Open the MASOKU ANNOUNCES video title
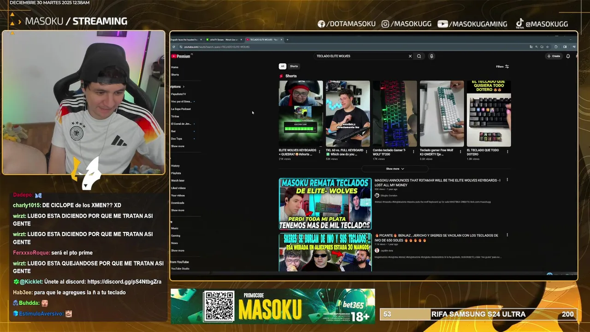The height and width of the screenshot is (332, 590). [x=437, y=183]
